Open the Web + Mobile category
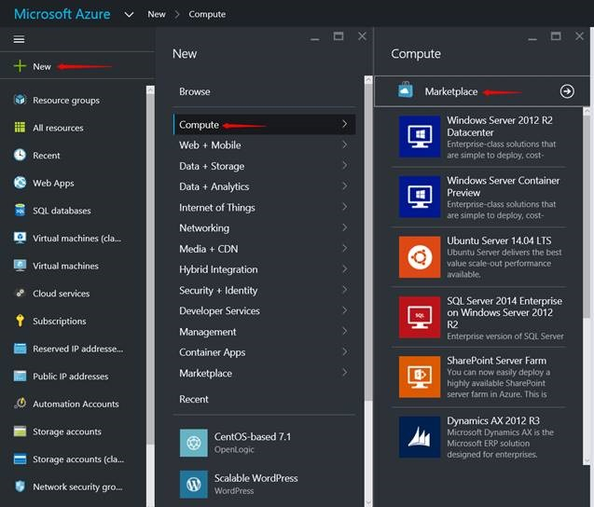The width and height of the screenshot is (594, 507). tap(210, 145)
